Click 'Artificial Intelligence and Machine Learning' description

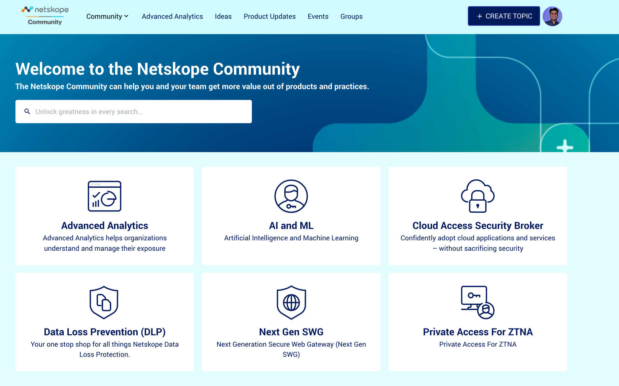coord(291,238)
